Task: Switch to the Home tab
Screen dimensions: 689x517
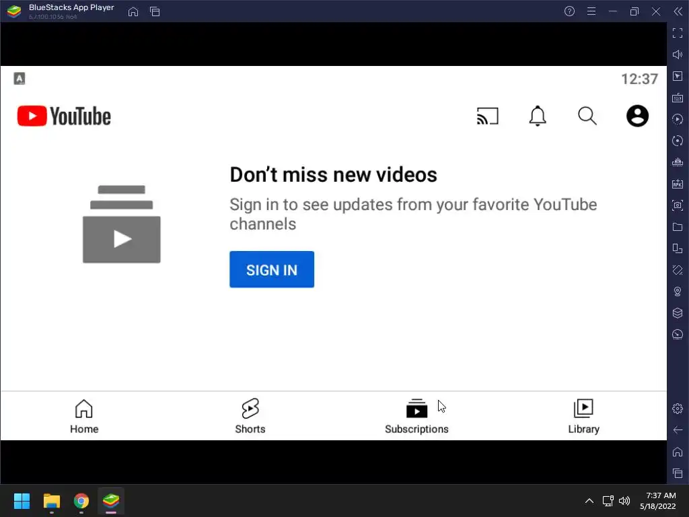Action: (x=84, y=416)
